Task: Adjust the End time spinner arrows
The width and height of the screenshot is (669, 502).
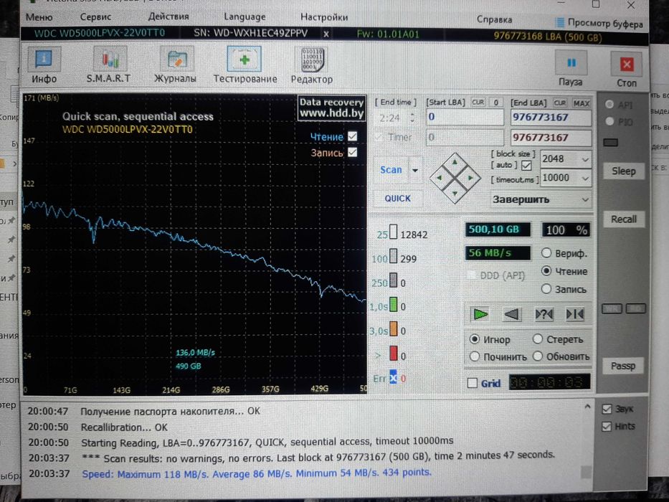Action: pos(412,118)
